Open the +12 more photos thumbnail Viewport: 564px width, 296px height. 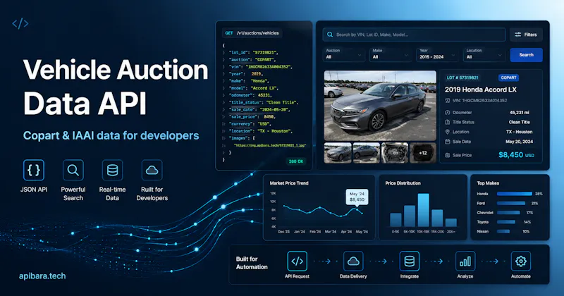(x=423, y=153)
